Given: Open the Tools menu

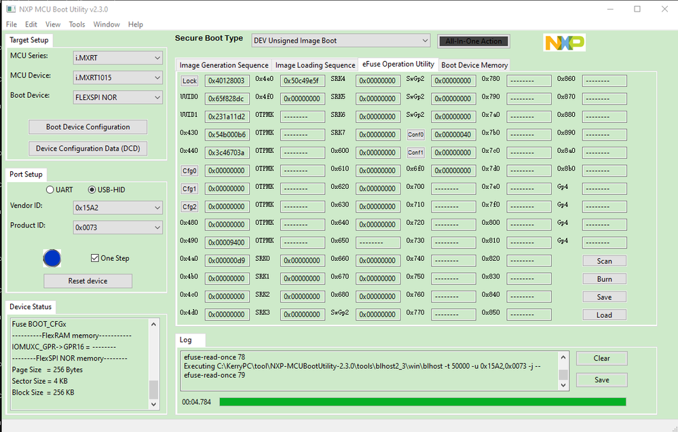Looking at the screenshot, I should 77,24.
